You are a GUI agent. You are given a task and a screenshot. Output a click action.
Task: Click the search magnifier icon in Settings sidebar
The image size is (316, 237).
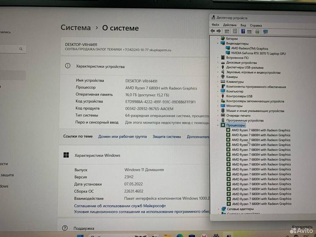(x=20, y=49)
